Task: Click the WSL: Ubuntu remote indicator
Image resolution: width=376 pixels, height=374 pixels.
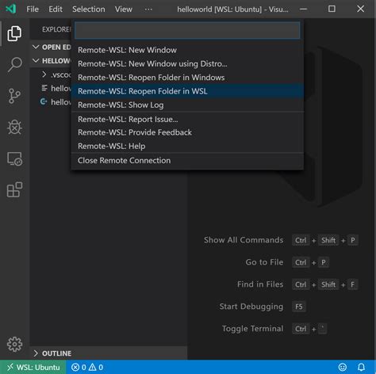Action: tap(33, 367)
